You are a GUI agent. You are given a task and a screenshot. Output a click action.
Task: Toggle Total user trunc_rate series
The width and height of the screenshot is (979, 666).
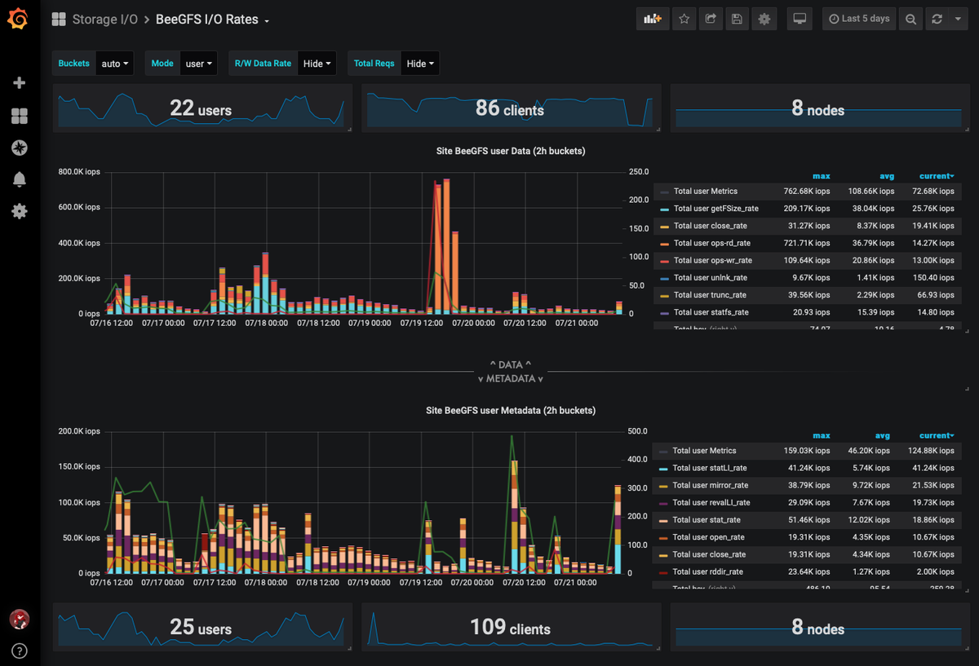(x=710, y=295)
